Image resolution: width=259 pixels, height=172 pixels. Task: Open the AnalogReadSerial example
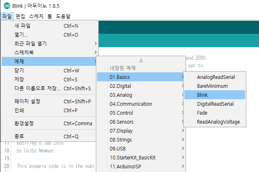click(215, 77)
